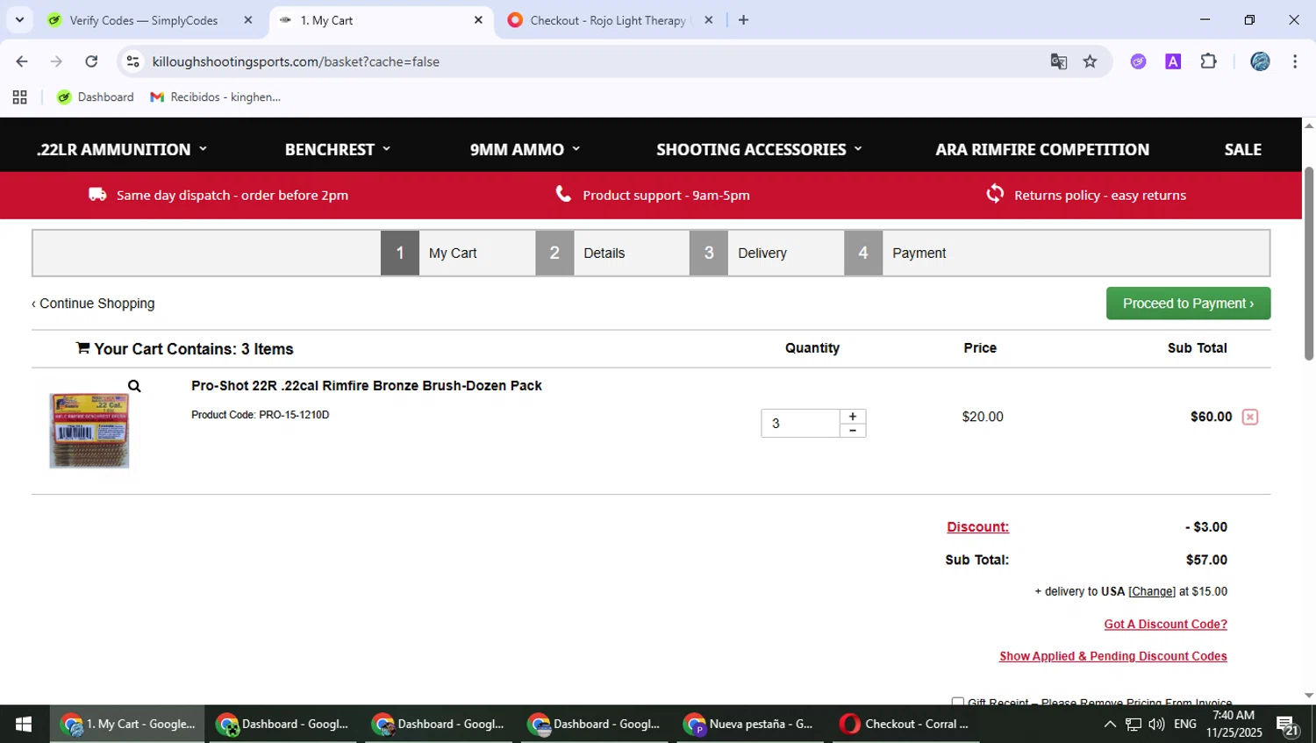
Task: Close the Verify Codes — SimplyCodes tab
Action: point(248,20)
